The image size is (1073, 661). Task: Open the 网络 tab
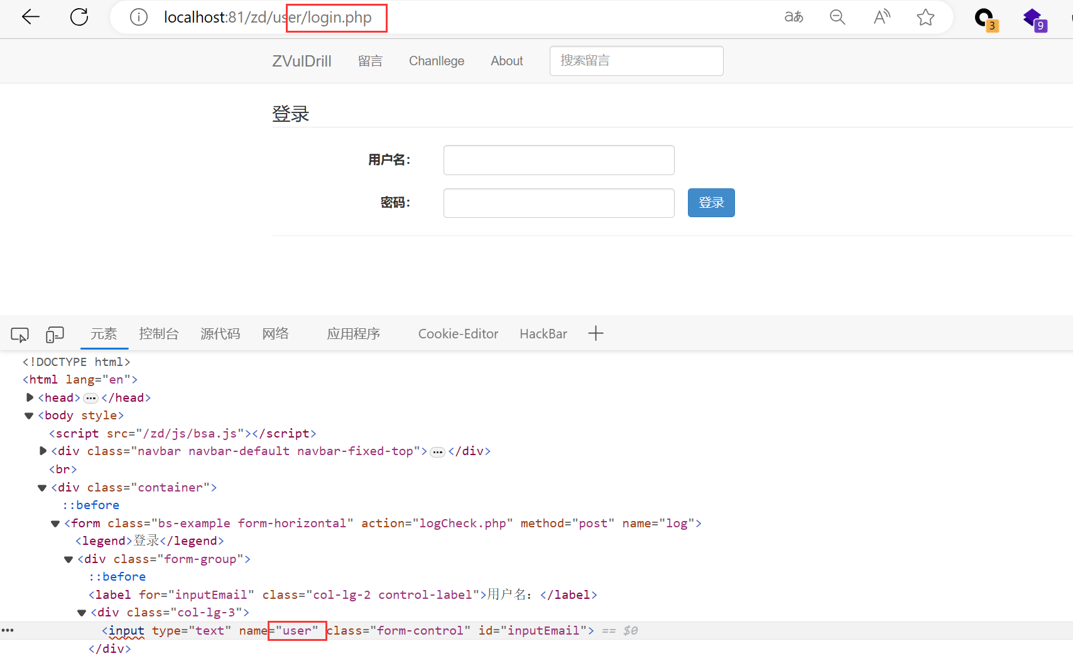click(x=275, y=334)
